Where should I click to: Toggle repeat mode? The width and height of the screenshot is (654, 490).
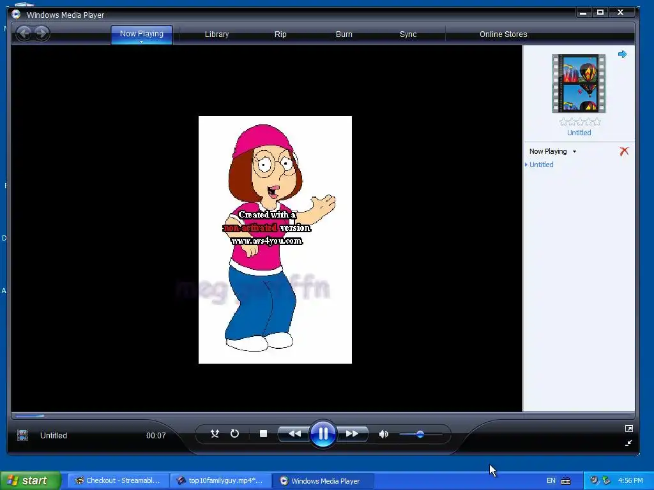235,434
